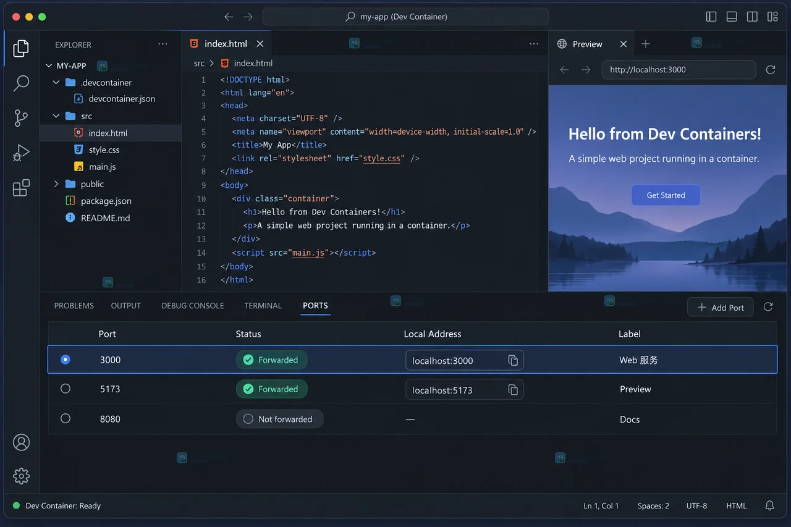Click Spaces: 2 in status bar
The height and width of the screenshot is (527, 791).
coord(654,505)
